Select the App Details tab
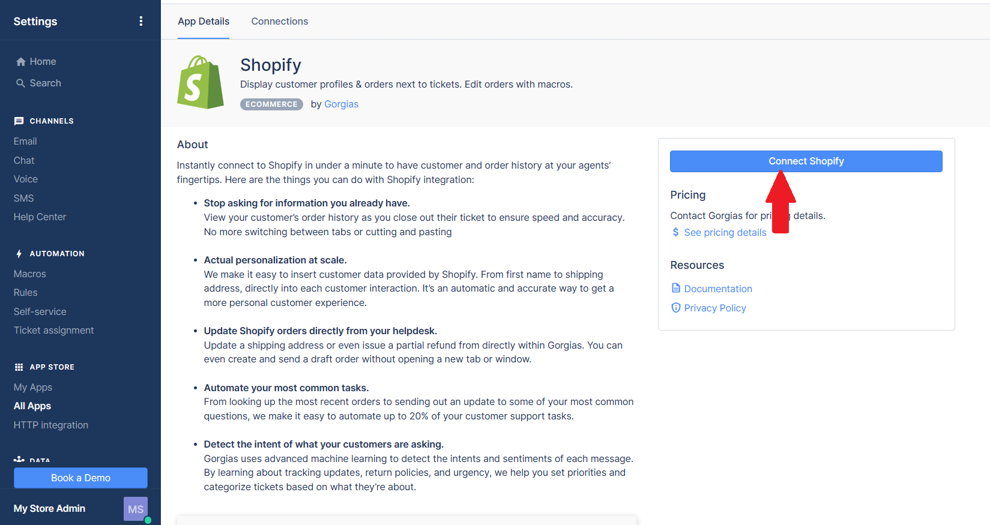Viewport: 990px width, 525px height. [x=204, y=22]
